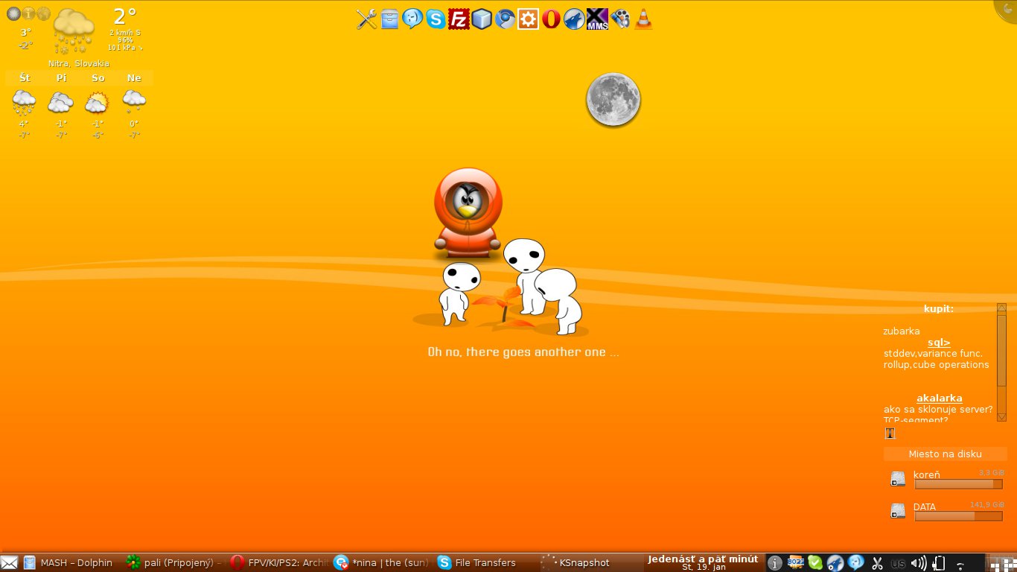Open the VirtualBox cube launcher
Image resolution: width=1017 pixels, height=572 pixels.
(x=482, y=19)
